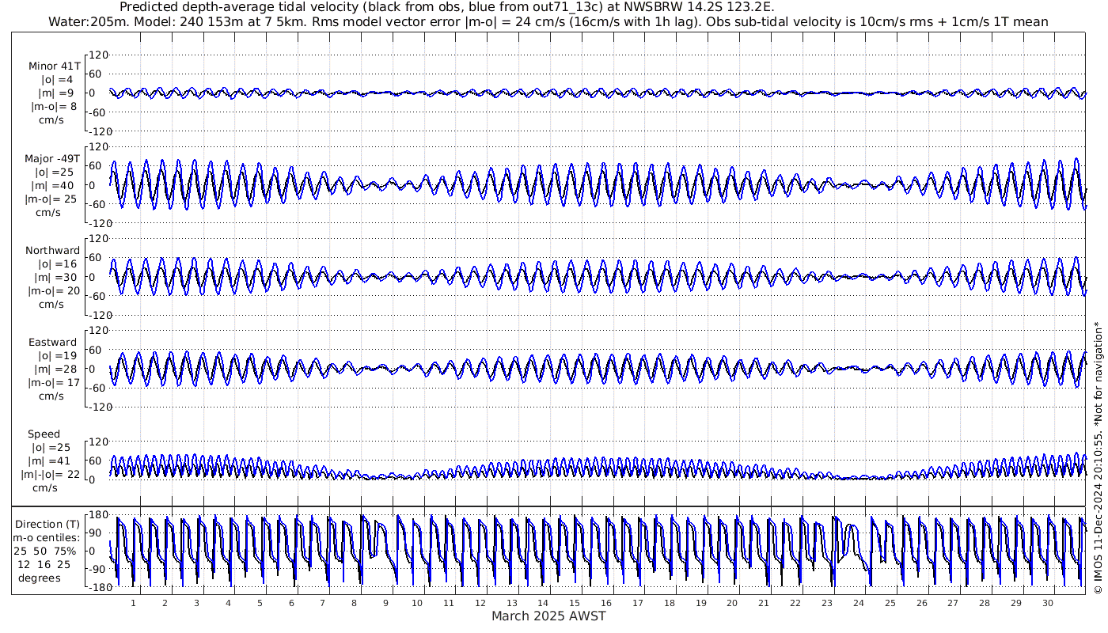Click day "23" on the date axis

tap(827, 603)
